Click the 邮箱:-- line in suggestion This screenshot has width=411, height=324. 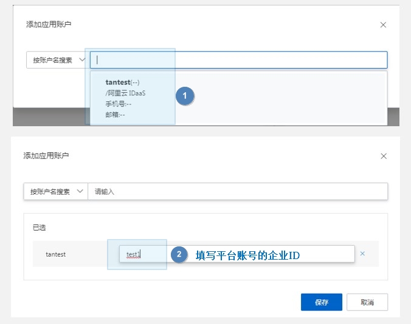pos(115,114)
